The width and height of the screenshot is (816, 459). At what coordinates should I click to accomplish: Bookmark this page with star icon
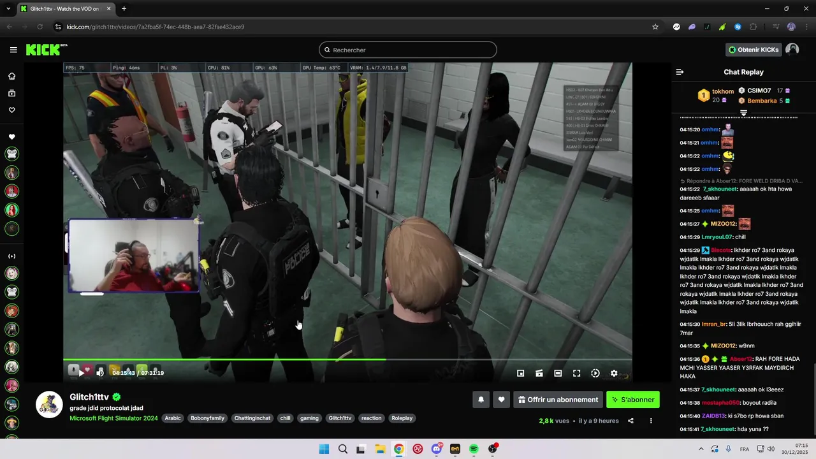coord(655,27)
